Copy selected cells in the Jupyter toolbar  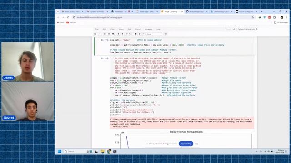(x=109, y=34)
